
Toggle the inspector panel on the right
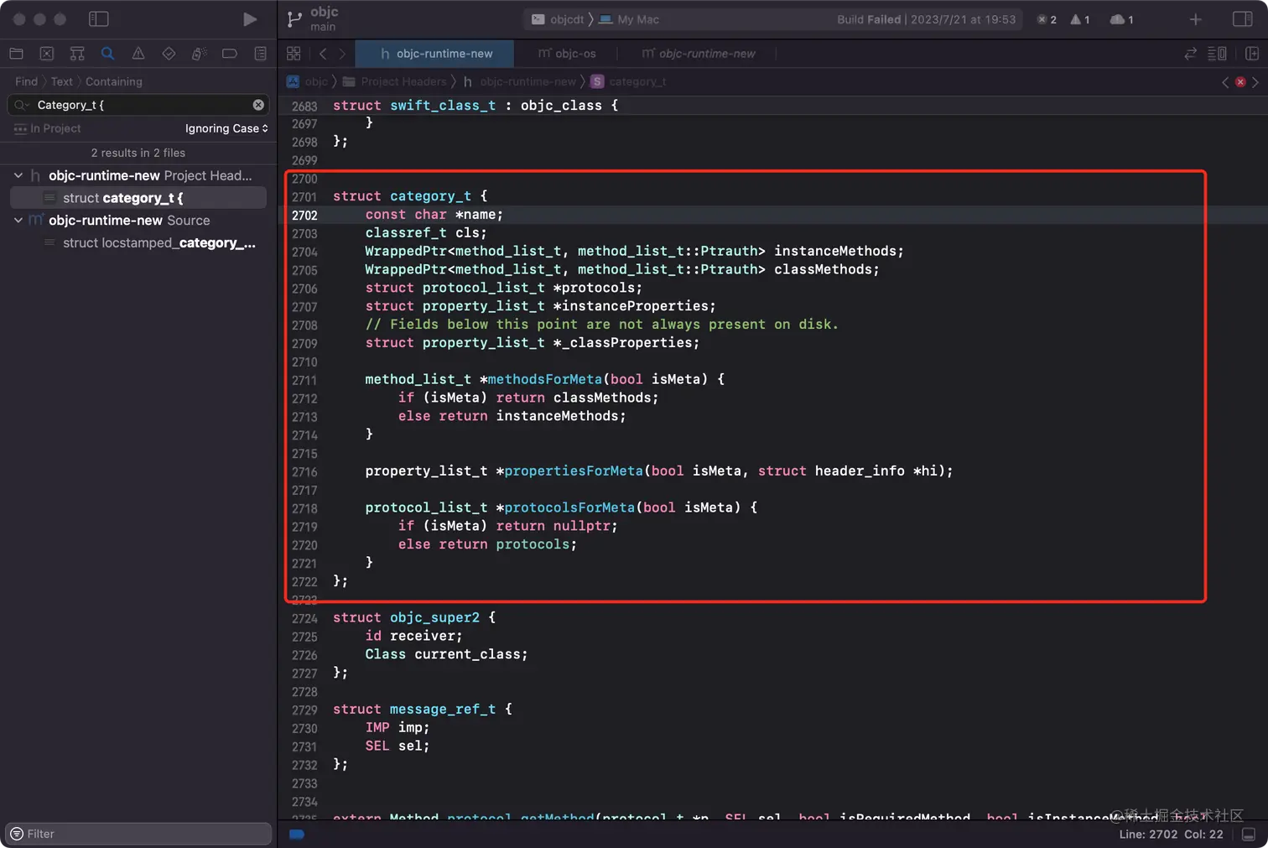(x=1242, y=19)
